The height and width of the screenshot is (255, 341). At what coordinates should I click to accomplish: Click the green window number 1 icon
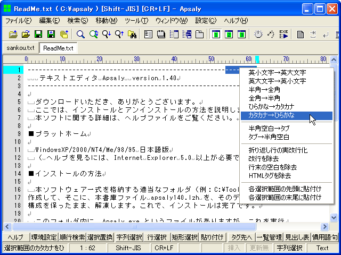click(x=216, y=35)
